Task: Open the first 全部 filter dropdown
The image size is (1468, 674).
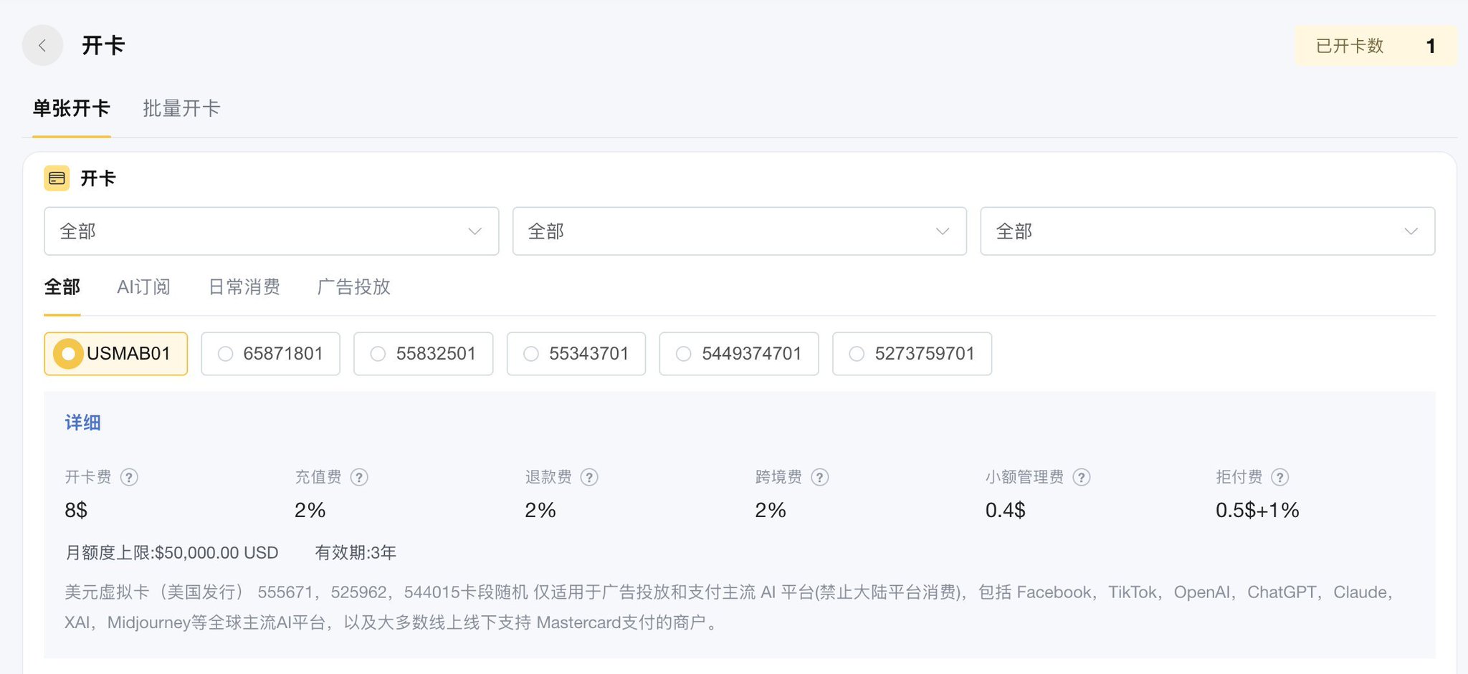Action: pyautogui.click(x=271, y=231)
